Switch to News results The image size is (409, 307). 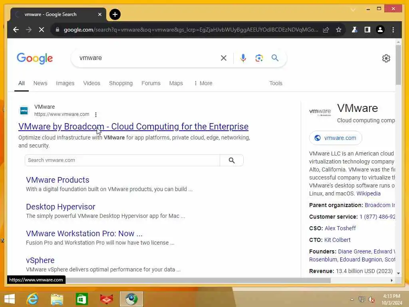pyautogui.click(x=40, y=83)
